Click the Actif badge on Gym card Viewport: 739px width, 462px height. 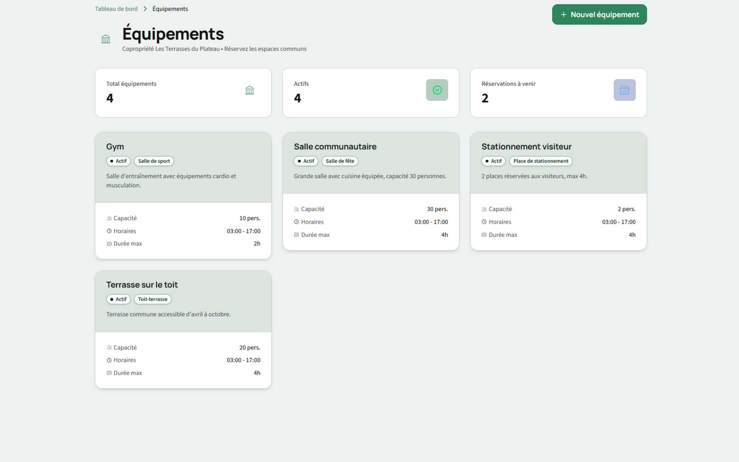(119, 161)
